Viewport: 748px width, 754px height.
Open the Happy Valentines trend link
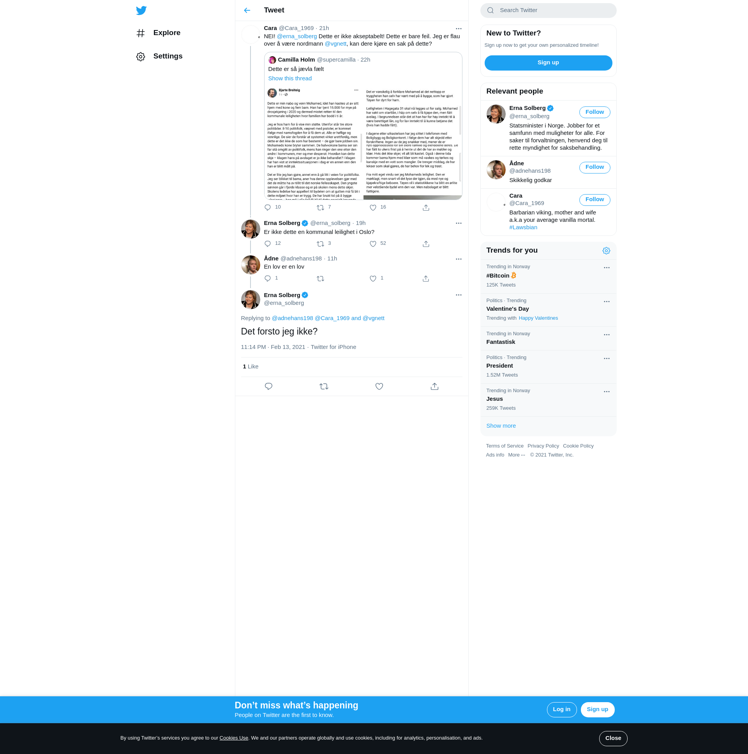tap(538, 318)
